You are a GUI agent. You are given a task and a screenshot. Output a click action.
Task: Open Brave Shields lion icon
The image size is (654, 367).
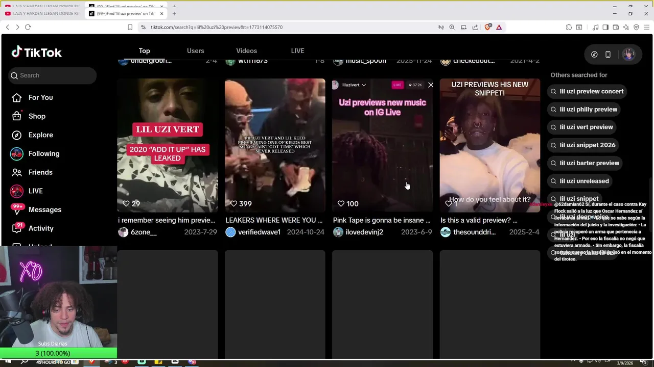488,27
